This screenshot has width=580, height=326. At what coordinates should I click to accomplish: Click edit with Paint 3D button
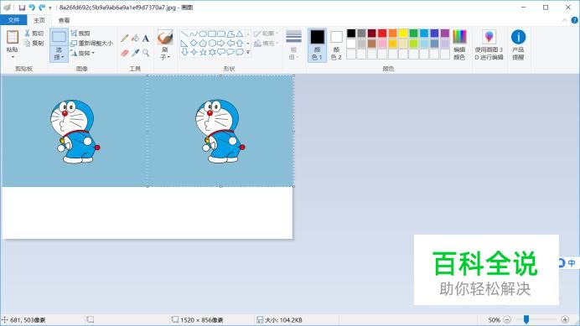click(x=489, y=45)
